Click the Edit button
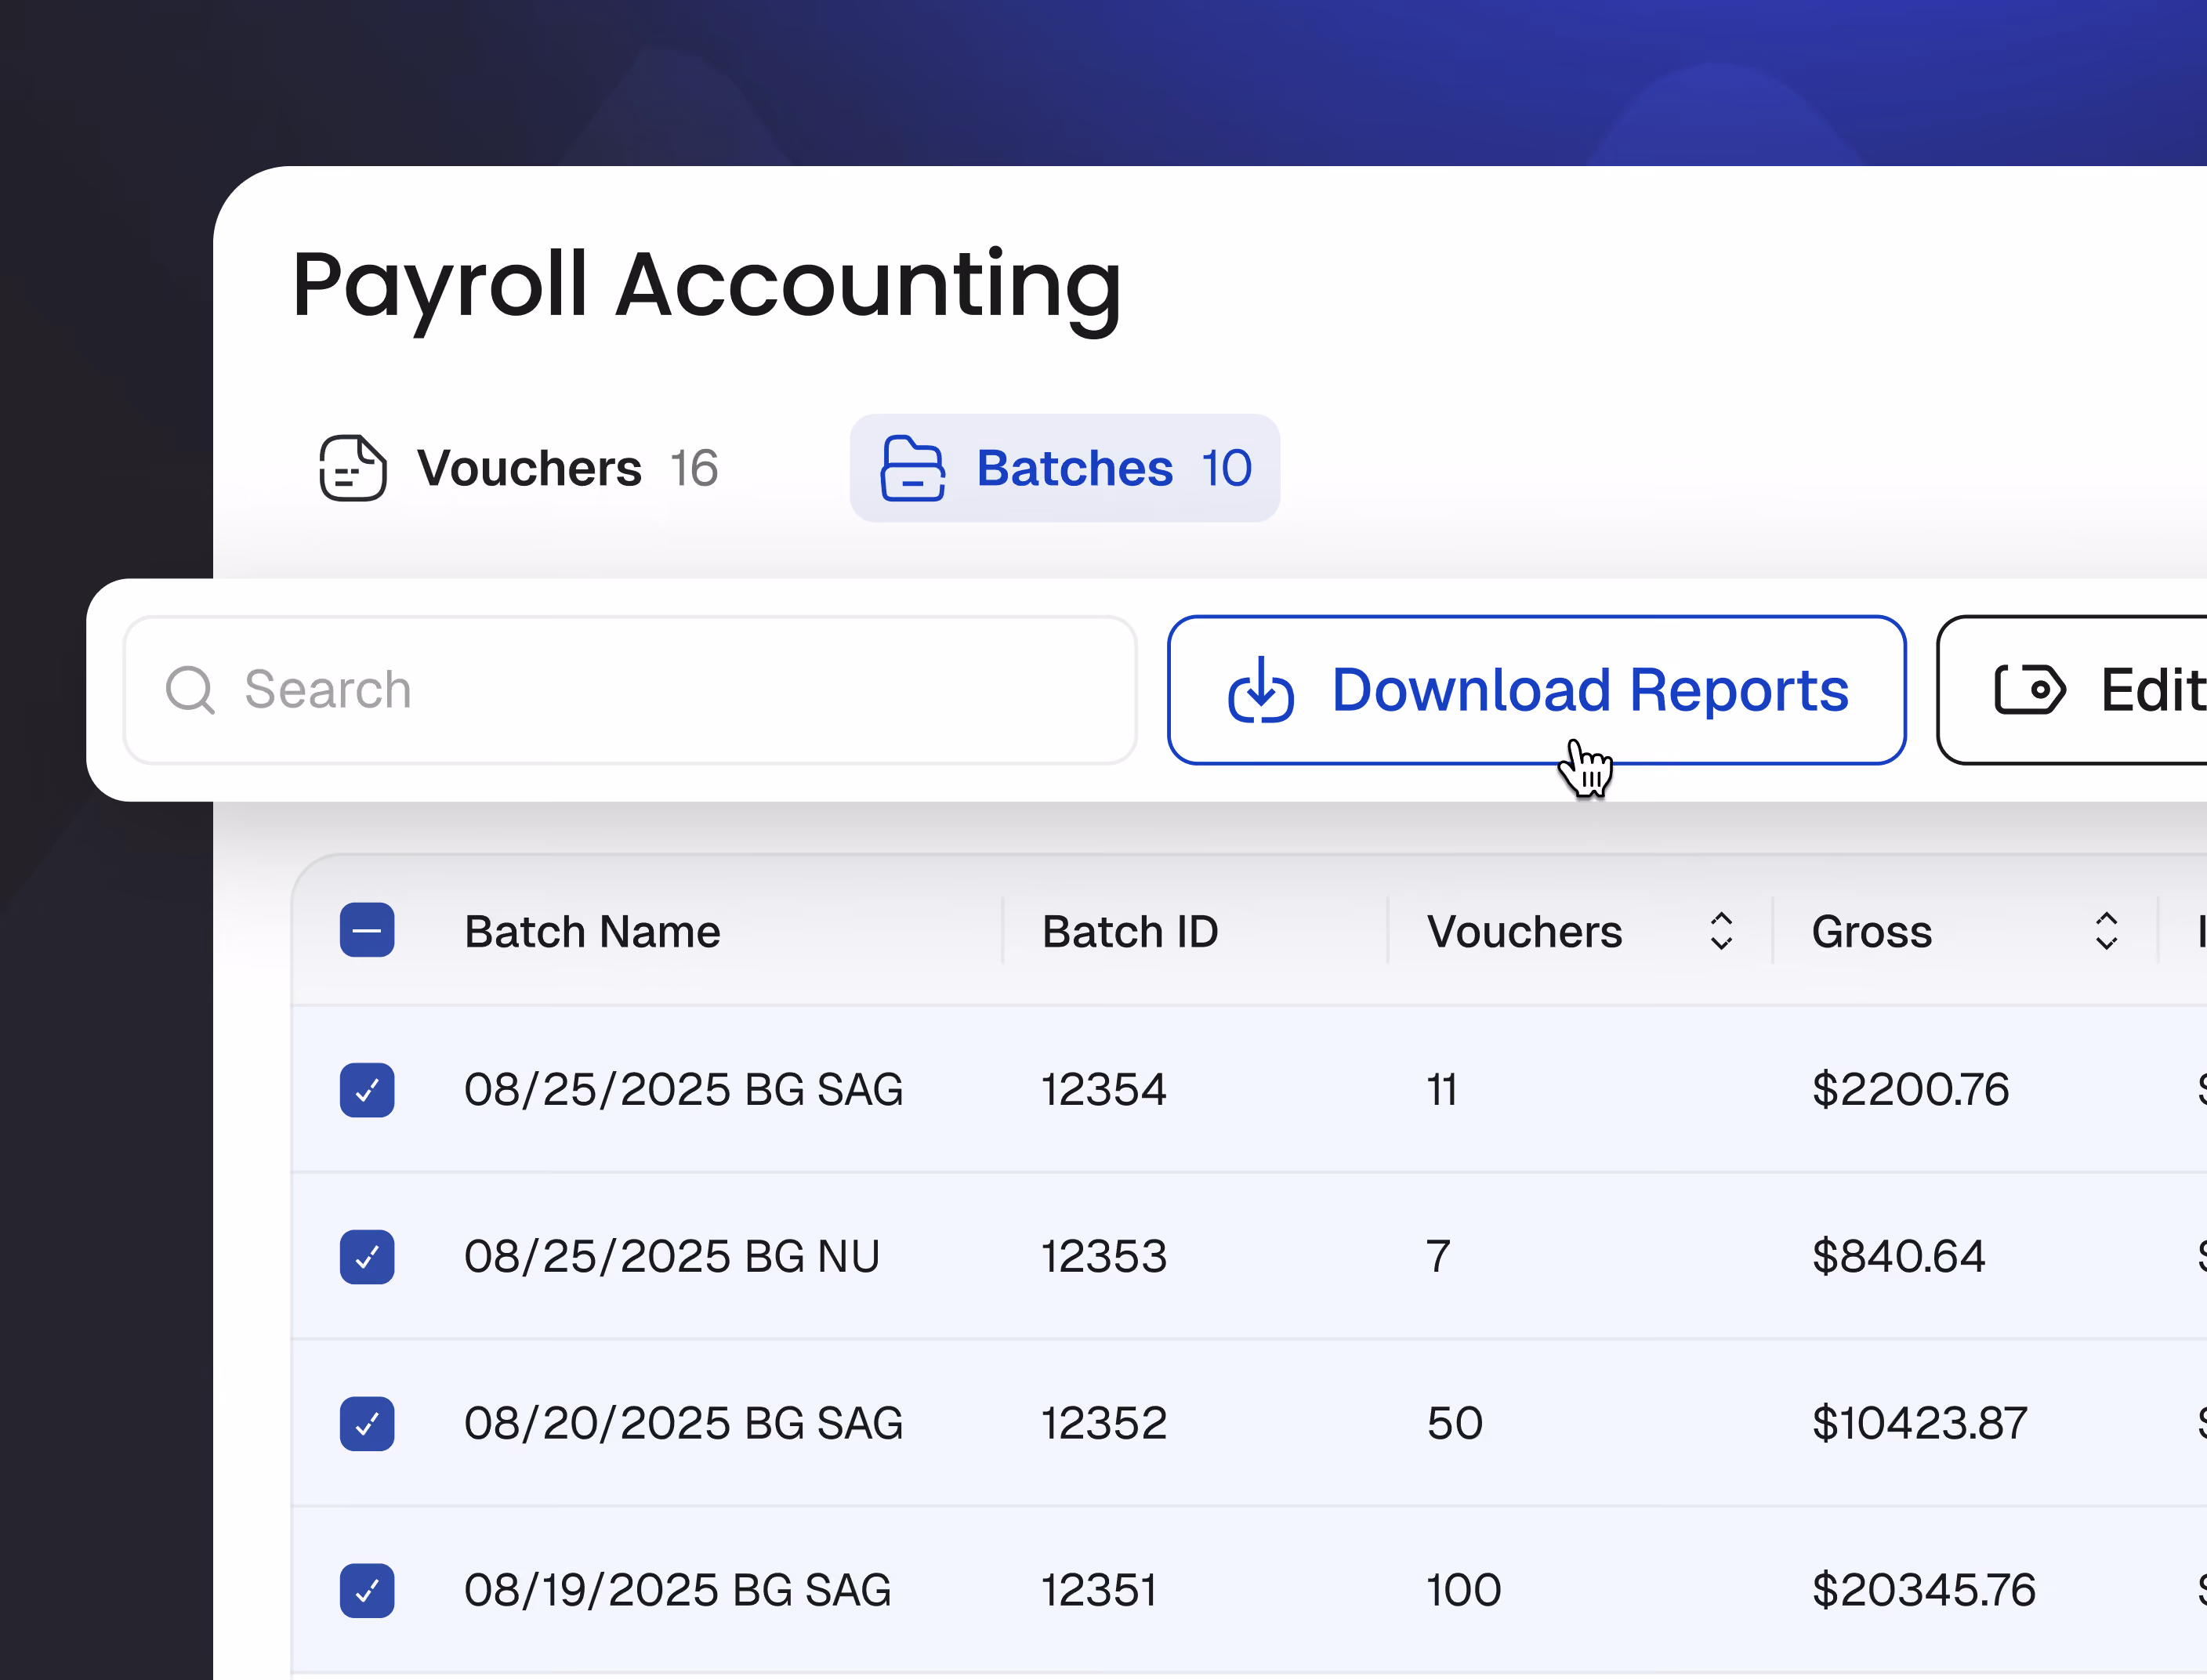2207x1680 pixels. 2072,690
